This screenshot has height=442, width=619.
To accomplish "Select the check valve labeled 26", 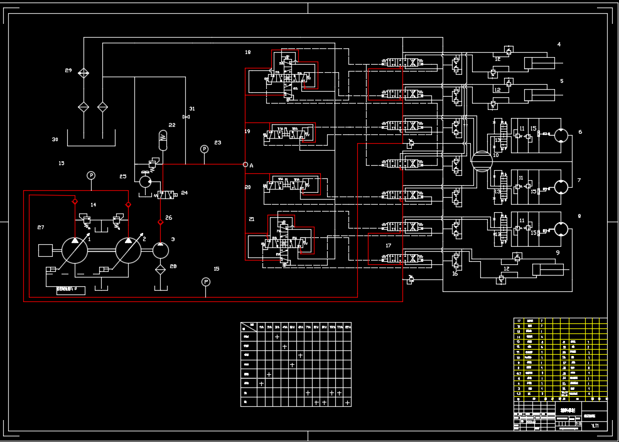I will tap(160, 222).
